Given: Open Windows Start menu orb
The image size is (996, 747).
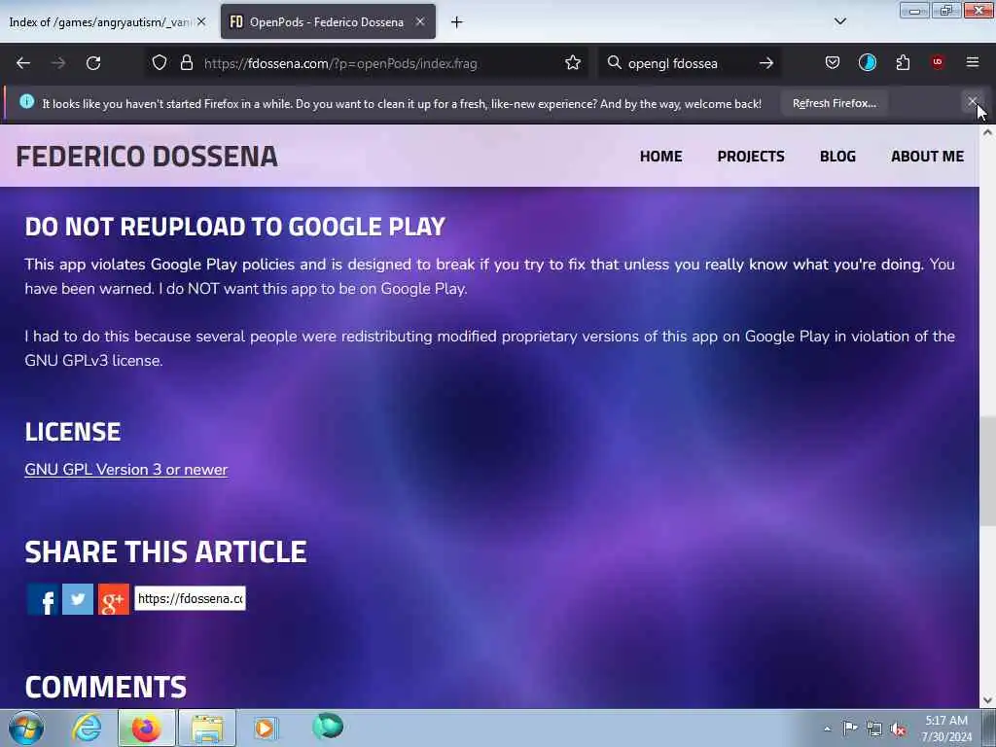Looking at the screenshot, I should coord(26,728).
